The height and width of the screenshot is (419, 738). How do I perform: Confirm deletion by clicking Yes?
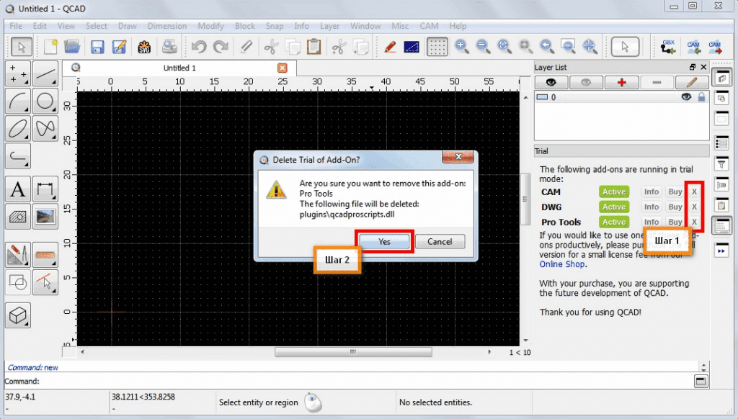pos(384,242)
